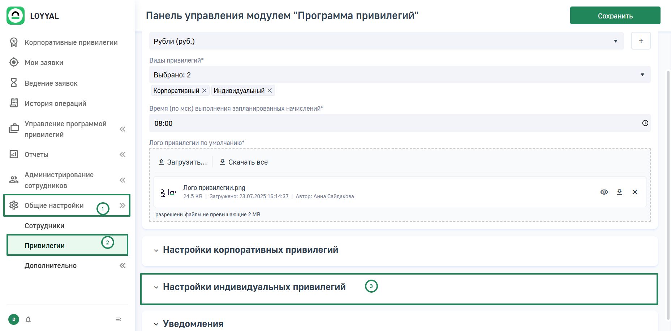Remove the Корпоративный tag
Image resolution: width=671 pixels, height=331 pixels.
click(x=205, y=90)
